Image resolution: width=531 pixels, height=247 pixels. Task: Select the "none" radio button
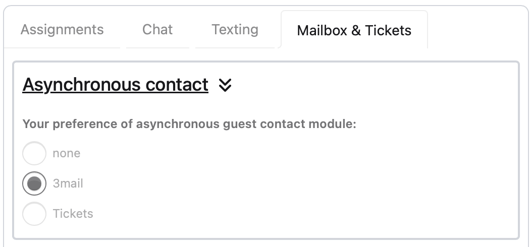pos(34,153)
